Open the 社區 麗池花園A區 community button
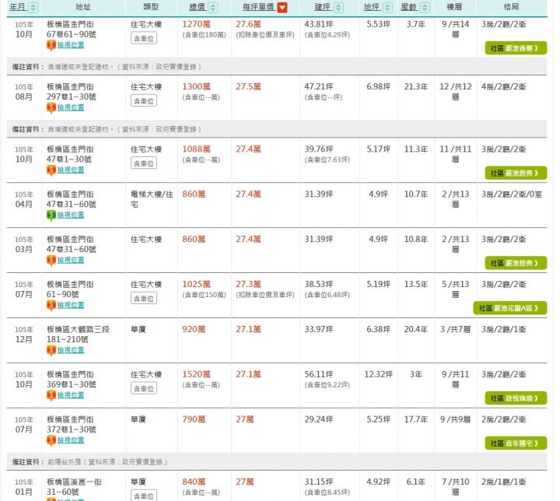This screenshot has height=501, width=560. [x=509, y=308]
